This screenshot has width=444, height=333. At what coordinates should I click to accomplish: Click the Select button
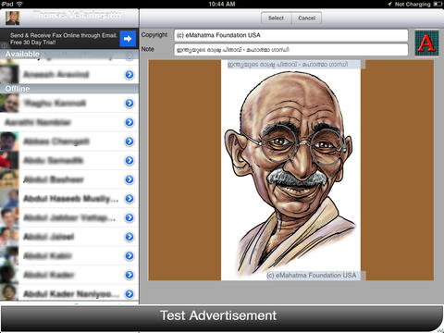pos(276,18)
